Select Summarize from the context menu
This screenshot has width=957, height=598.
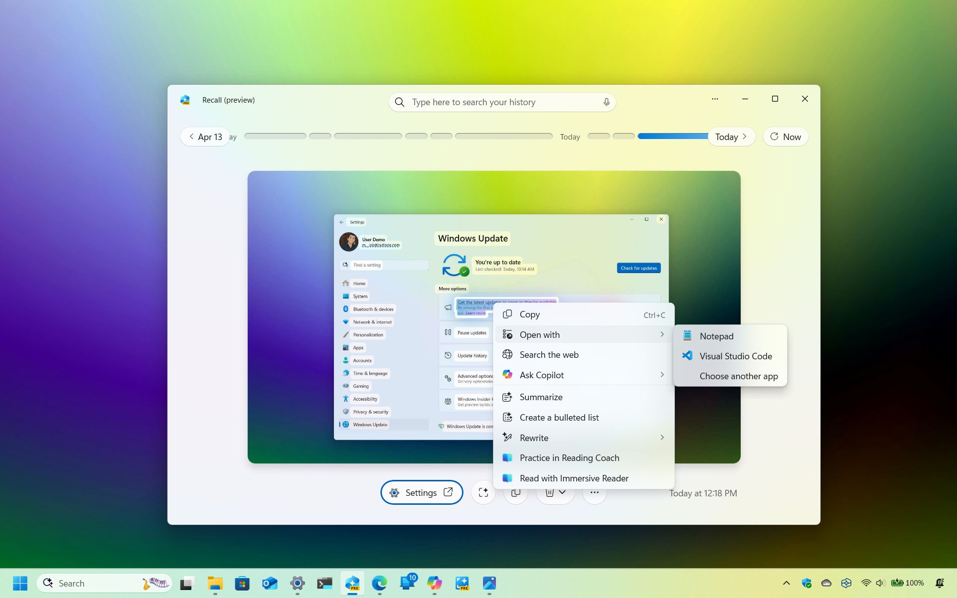541,397
